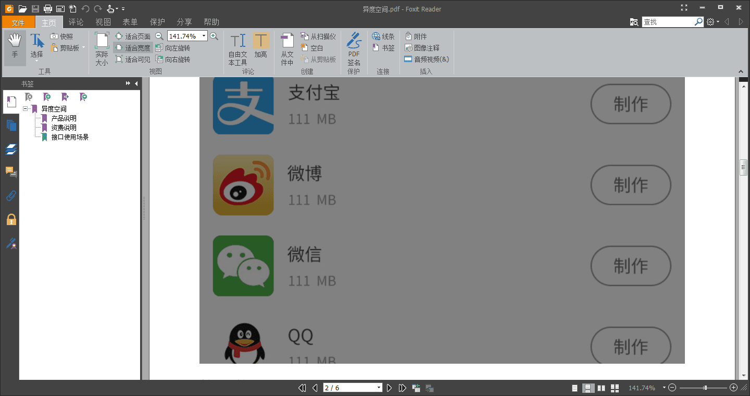Collapse the bookmarks side panel arrow
750x396 pixels.
tap(136, 83)
